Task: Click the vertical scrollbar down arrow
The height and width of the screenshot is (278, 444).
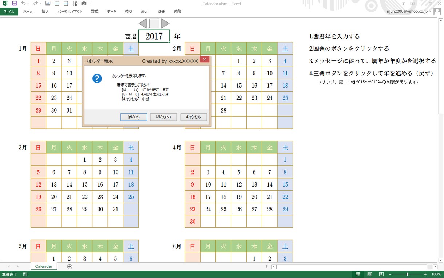Action: click(440, 259)
